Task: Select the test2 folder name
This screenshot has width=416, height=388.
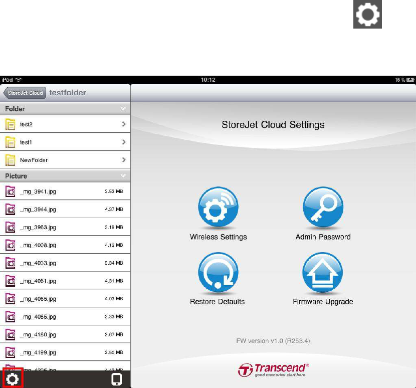Action: (26, 124)
